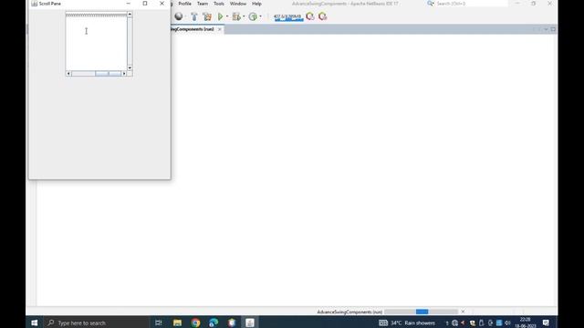This screenshot has width=584, height=328.
Task: Open the Help menu
Action: coord(256,4)
